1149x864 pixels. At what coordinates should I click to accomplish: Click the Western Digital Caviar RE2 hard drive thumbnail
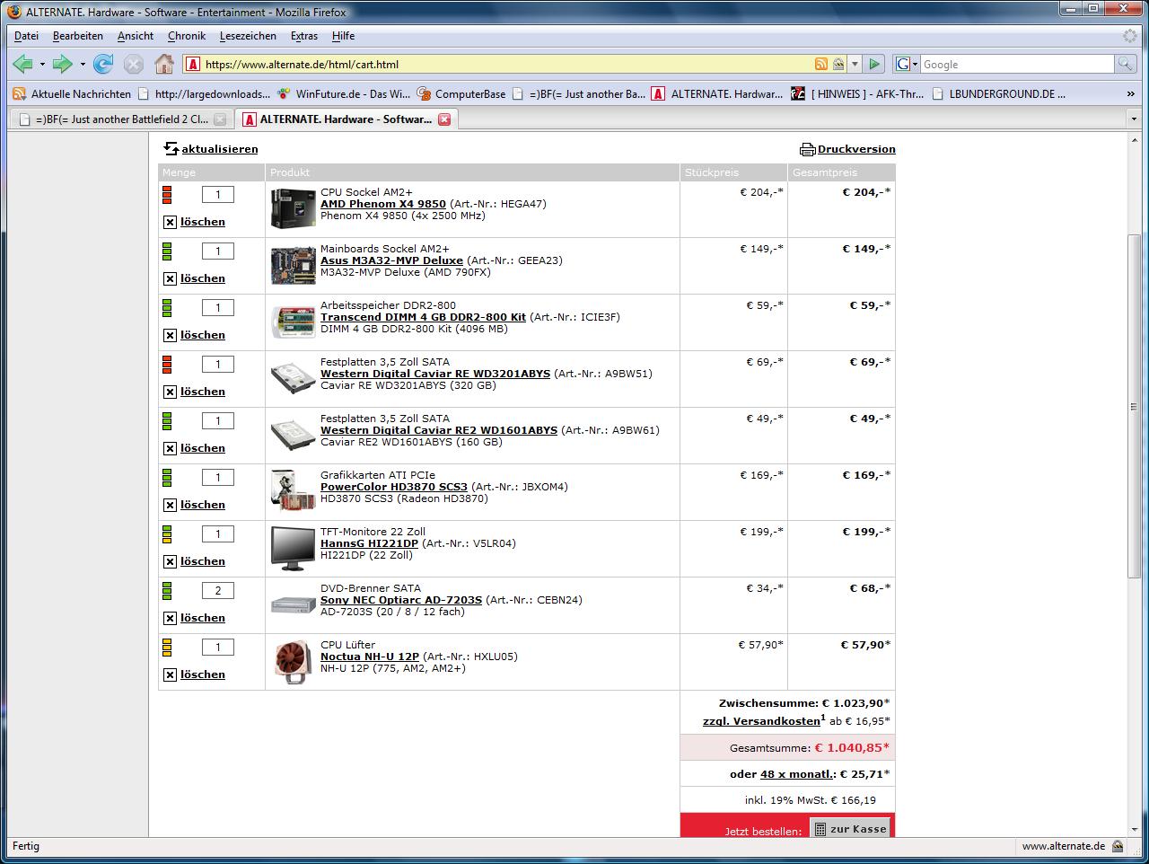click(294, 436)
